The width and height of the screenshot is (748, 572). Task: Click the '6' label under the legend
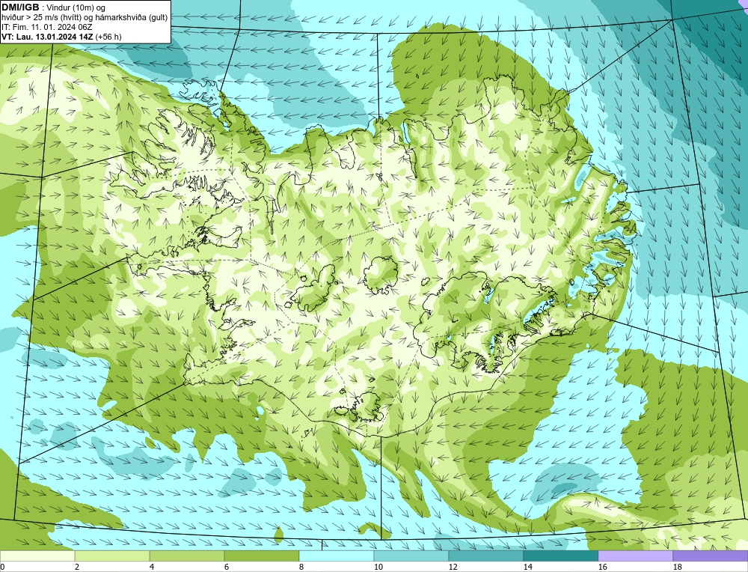227,568
